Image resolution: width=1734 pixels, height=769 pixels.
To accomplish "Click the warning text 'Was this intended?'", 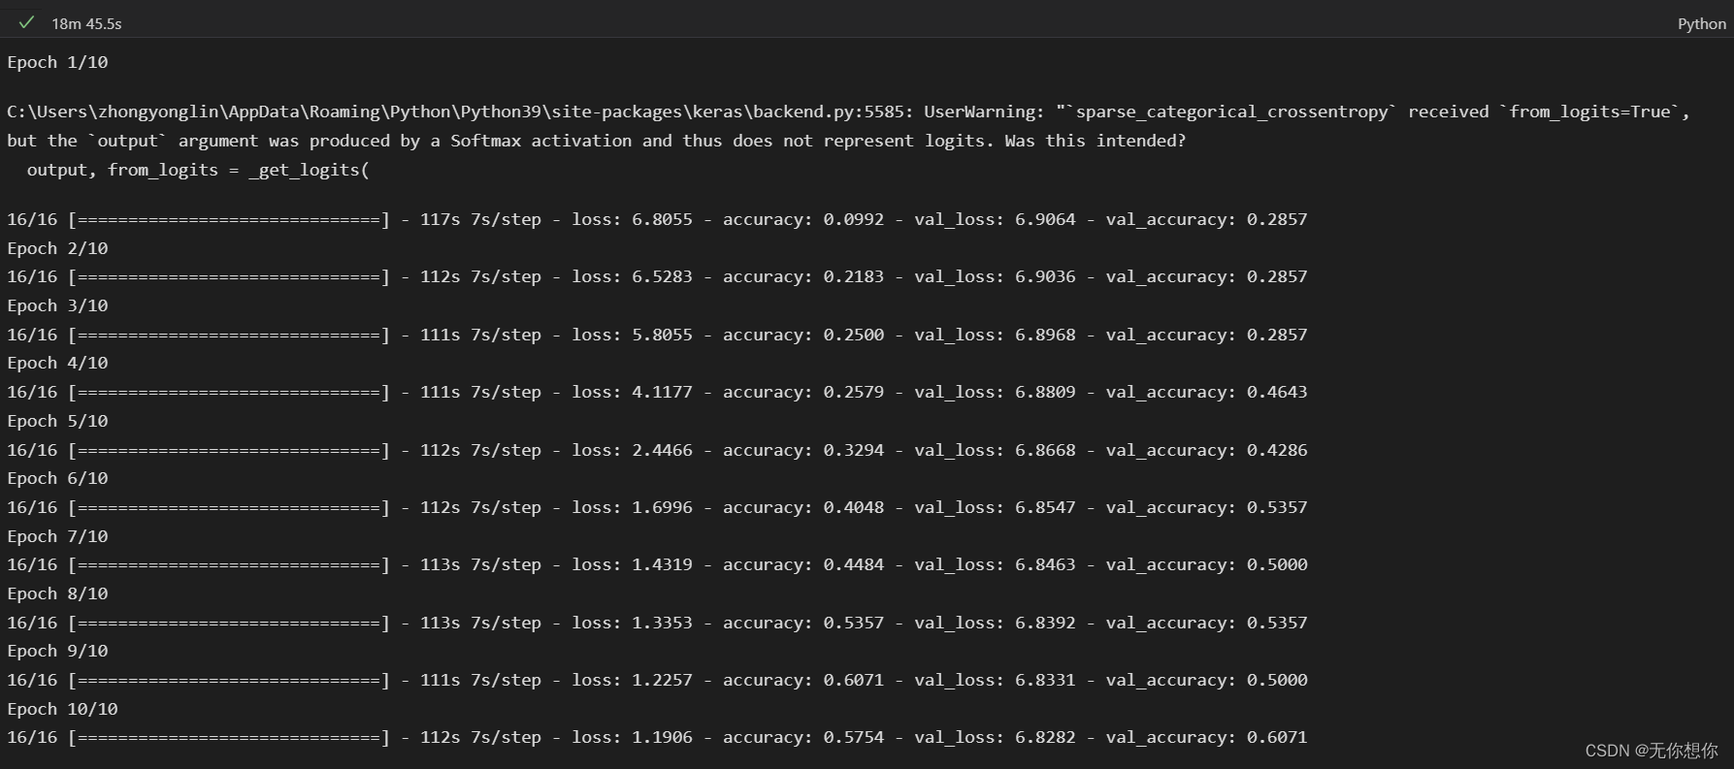I will 1095,141.
